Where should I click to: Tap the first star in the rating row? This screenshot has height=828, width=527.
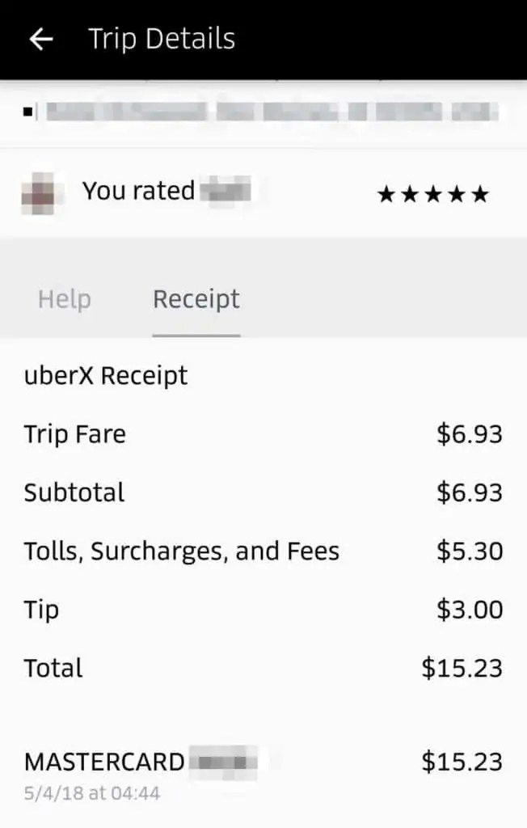[x=386, y=192]
